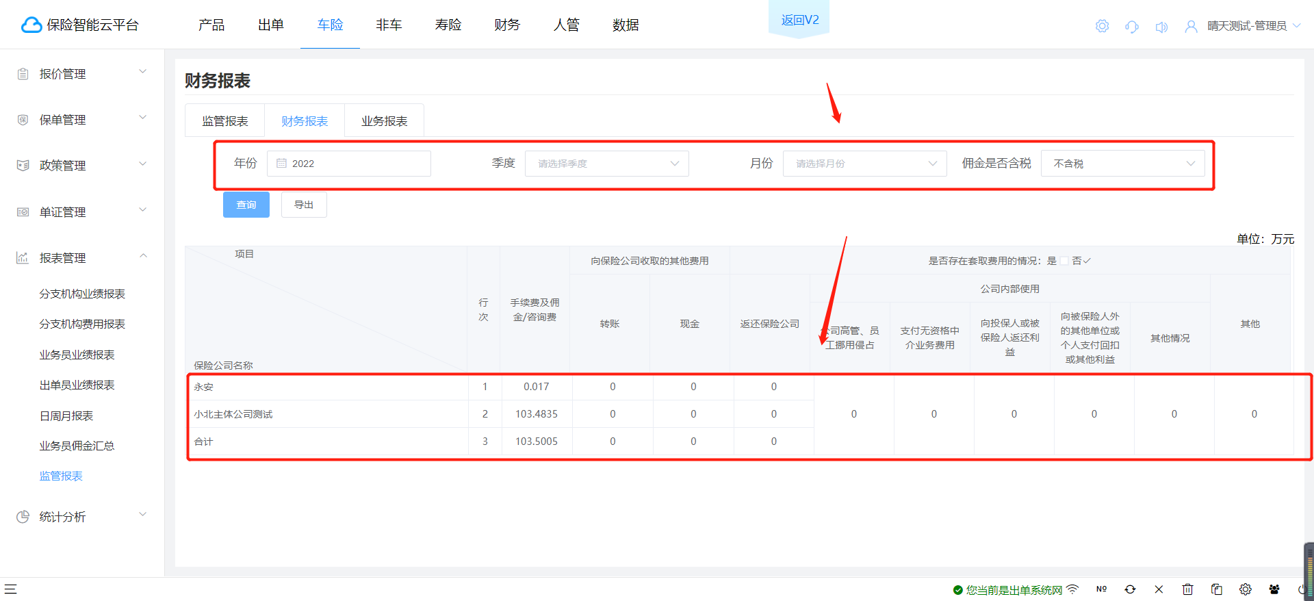Open the customer service headset icon
1314x601 pixels.
1132,27
